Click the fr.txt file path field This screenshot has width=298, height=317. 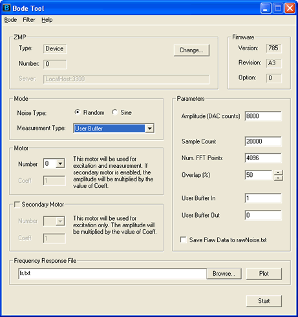point(112,274)
